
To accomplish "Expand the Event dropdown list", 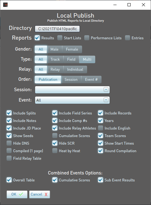I will (106, 100).
